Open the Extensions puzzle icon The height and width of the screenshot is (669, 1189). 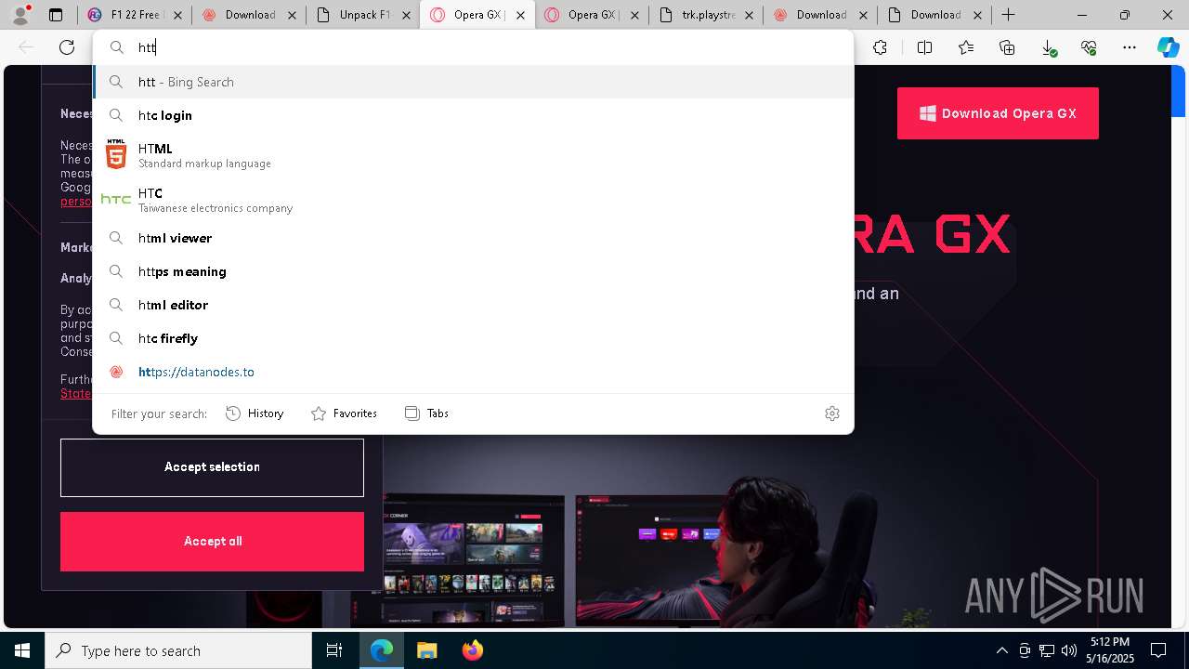click(880, 47)
